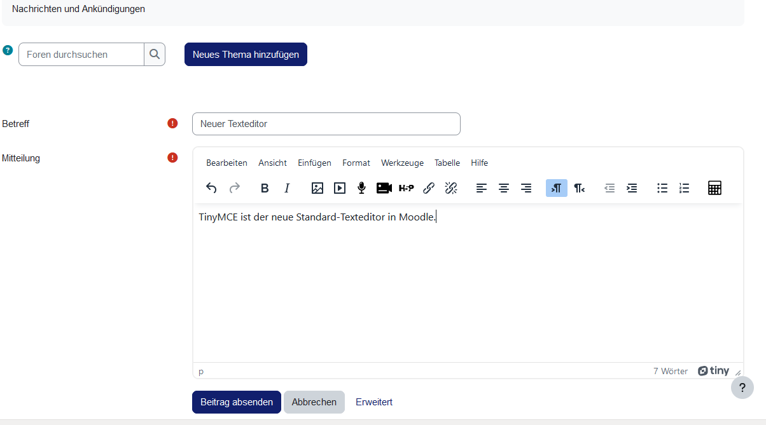The image size is (766, 425).
Task: Open the Erweitert link
Action: coord(373,402)
